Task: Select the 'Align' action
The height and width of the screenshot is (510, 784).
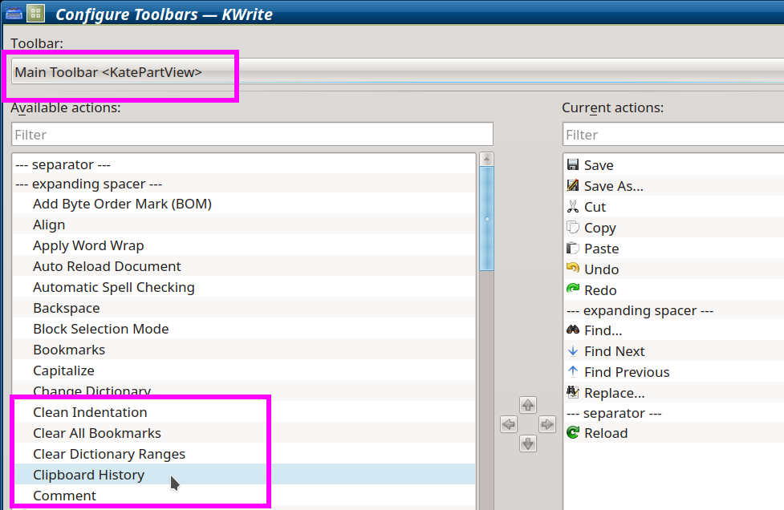Action: (245, 225)
